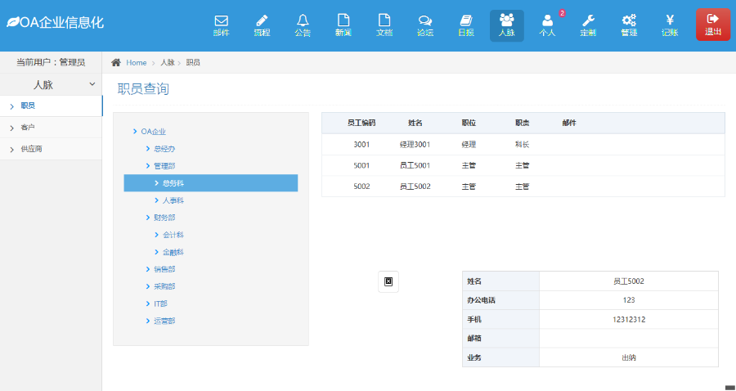736x391 pixels.
Task: Select employee row 经理3001
Action: tap(523, 145)
